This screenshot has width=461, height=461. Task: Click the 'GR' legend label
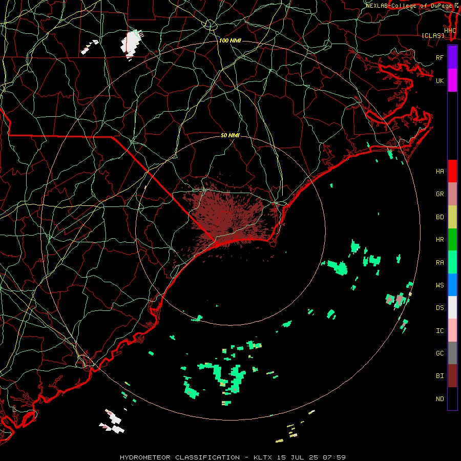click(439, 194)
